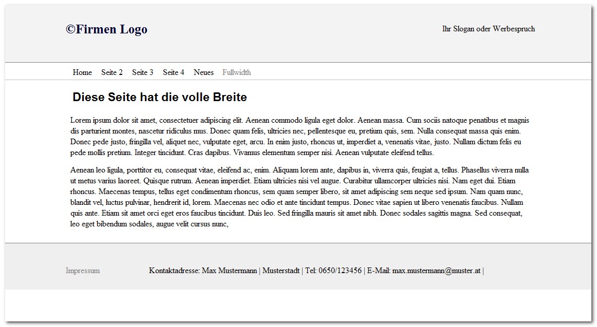
Task: Click the phone number 0650/123456
Action: (340, 271)
